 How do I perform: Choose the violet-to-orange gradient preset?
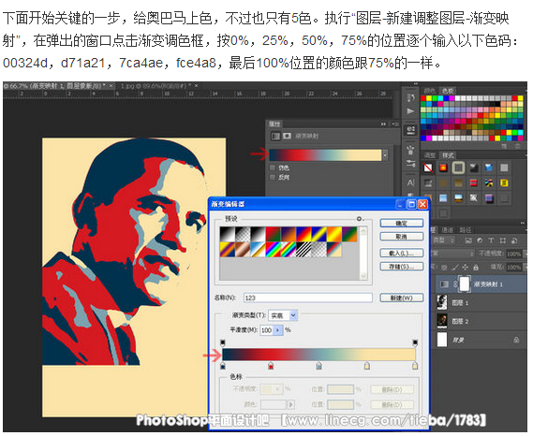pyautogui.click(x=289, y=234)
